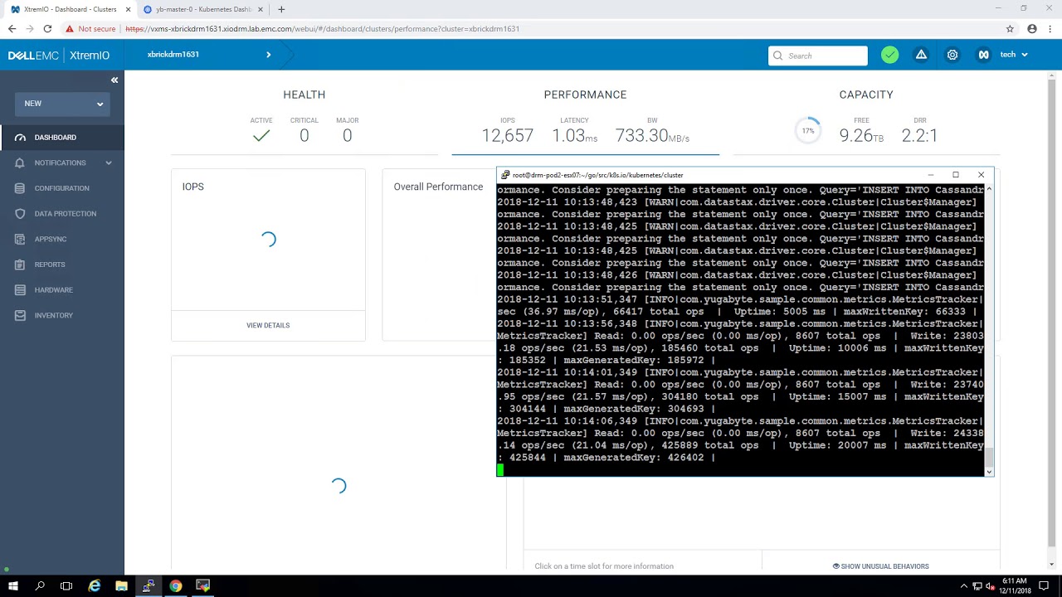The image size is (1062, 597).
Task: Select the Capacity section heading
Action: 865,95
